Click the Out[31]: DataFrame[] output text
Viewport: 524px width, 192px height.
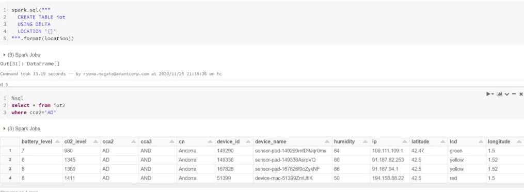(x=30, y=63)
